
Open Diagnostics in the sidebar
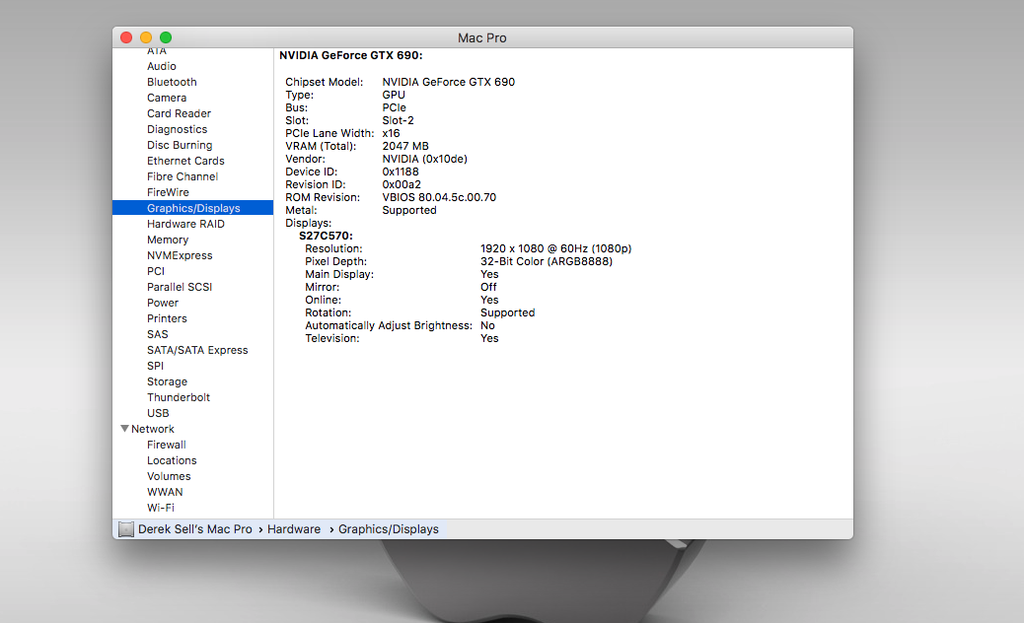pyautogui.click(x=177, y=129)
